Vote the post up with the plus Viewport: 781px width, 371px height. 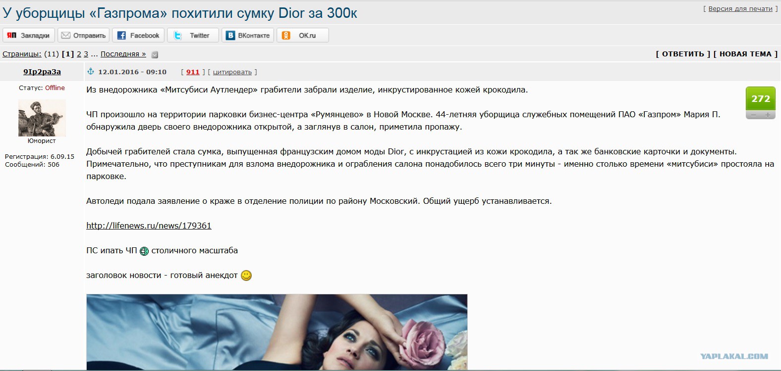pos(768,115)
